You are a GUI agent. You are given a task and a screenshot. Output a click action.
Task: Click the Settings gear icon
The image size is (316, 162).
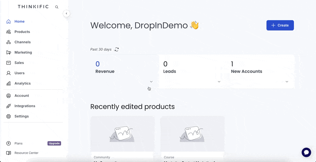coord(8,116)
